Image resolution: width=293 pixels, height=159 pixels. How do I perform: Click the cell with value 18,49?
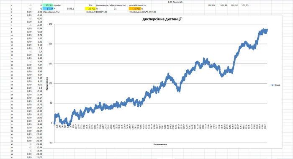(37, 124)
